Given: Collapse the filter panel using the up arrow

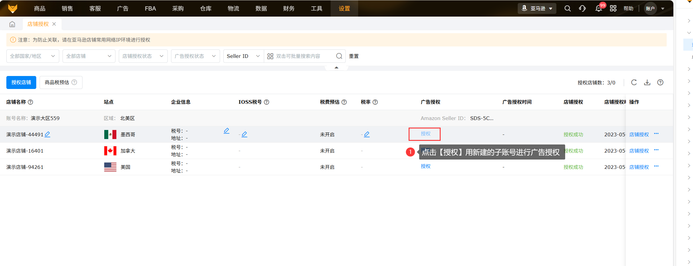Looking at the screenshot, I should tap(336, 68).
